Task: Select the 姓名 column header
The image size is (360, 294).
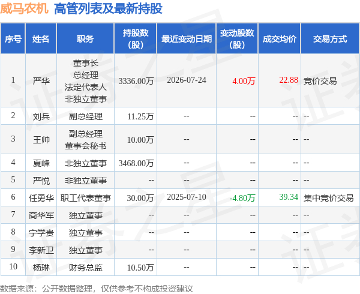Action: click(41, 39)
